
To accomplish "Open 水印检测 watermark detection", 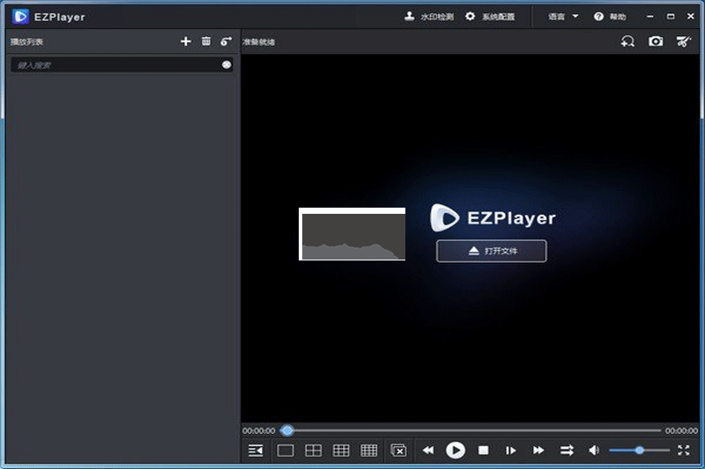I will tap(429, 17).
